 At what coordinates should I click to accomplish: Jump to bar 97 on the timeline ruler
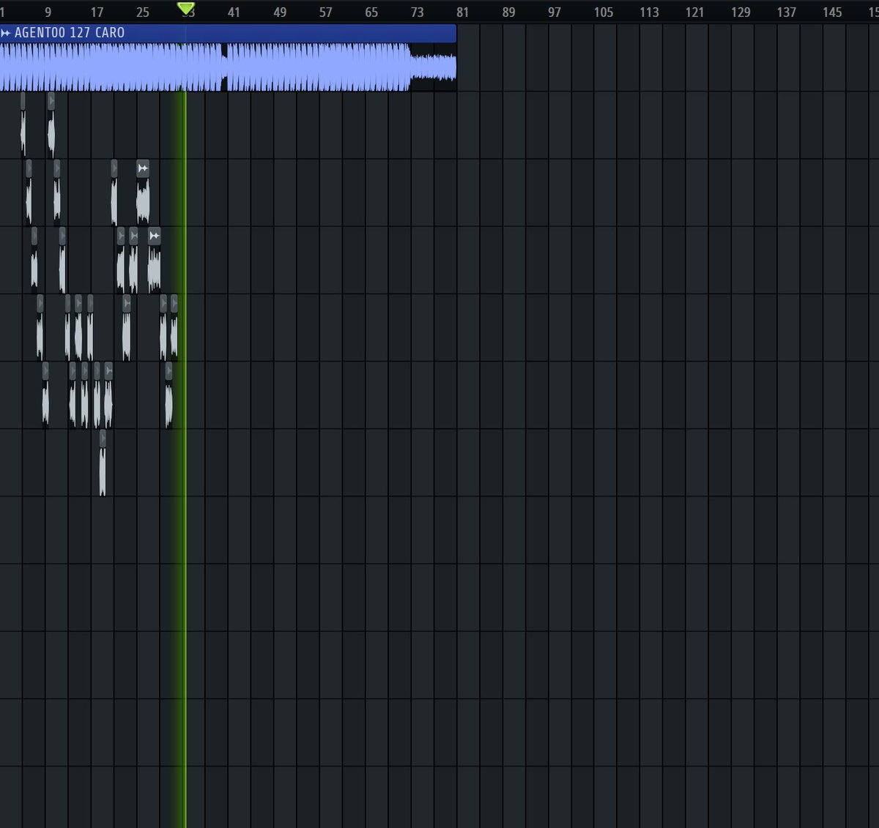pyautogui.click(x=555, y=12)
